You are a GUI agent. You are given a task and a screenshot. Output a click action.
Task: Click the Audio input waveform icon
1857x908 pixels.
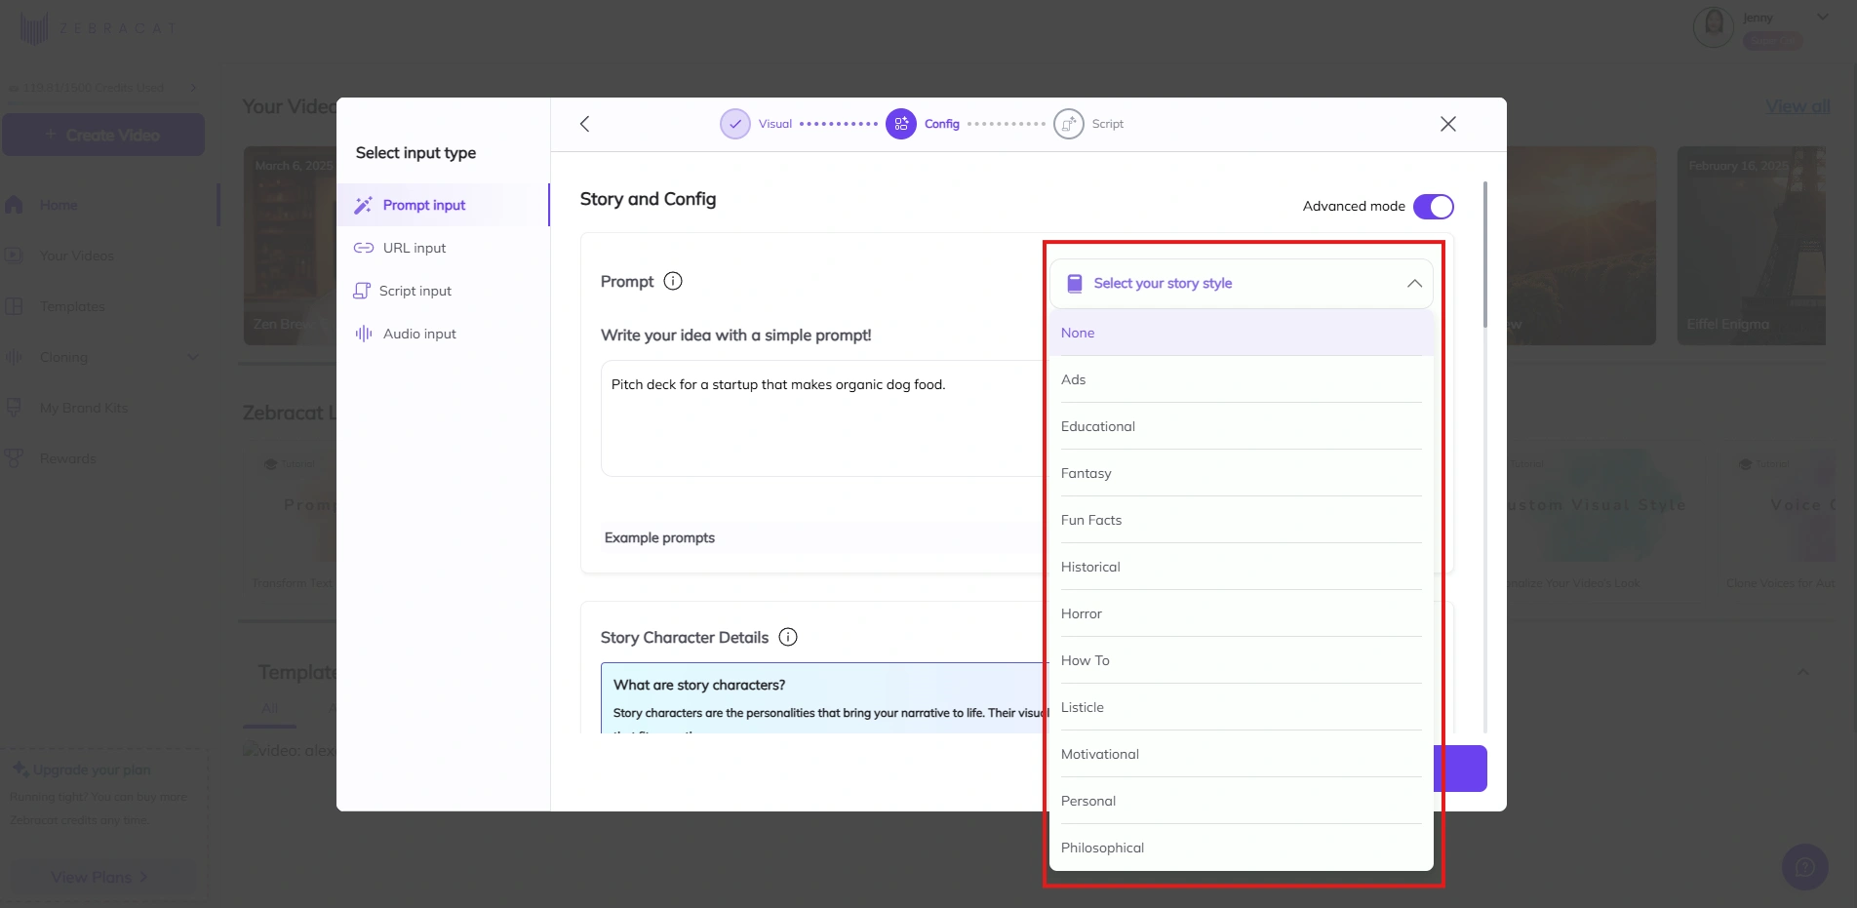pyautogui.click(x=364, y=334)
